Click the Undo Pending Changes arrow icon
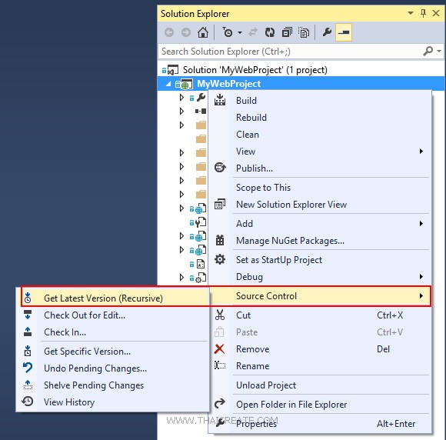 coord(28,368)
